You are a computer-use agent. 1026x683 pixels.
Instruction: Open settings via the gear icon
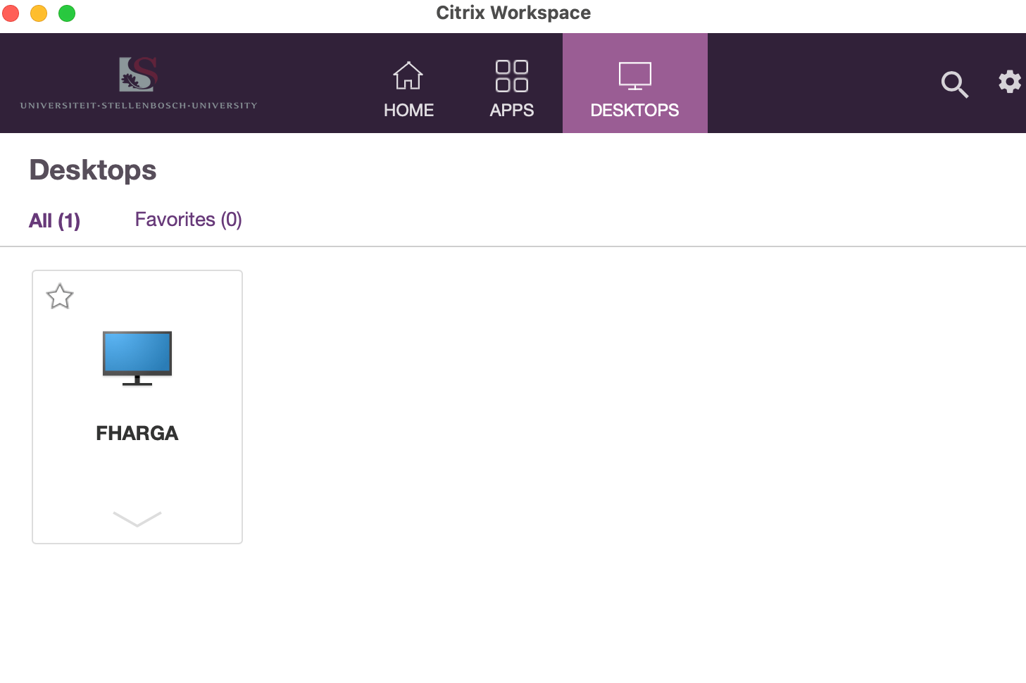(1009, 82)
